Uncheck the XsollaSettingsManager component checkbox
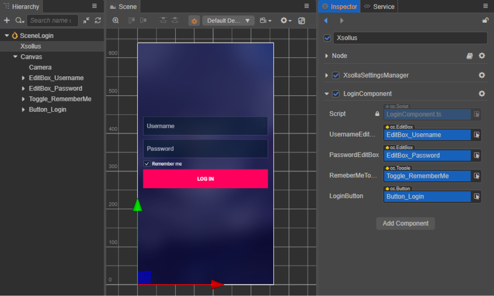This screenshot has height=296, width=494. 336,75
